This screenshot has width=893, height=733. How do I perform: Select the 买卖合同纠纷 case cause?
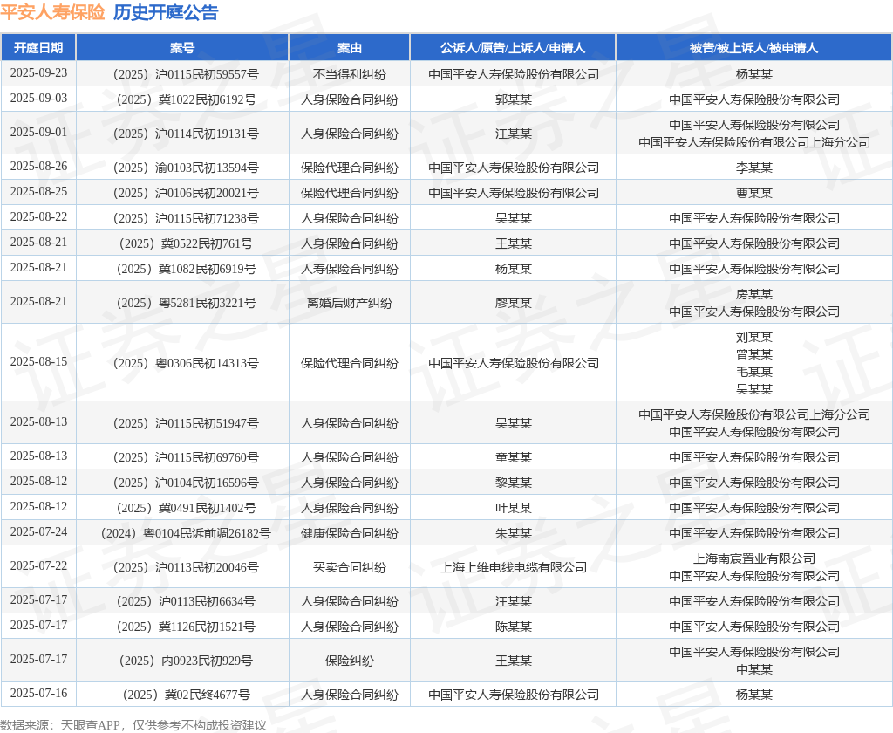tap(349, 568)
